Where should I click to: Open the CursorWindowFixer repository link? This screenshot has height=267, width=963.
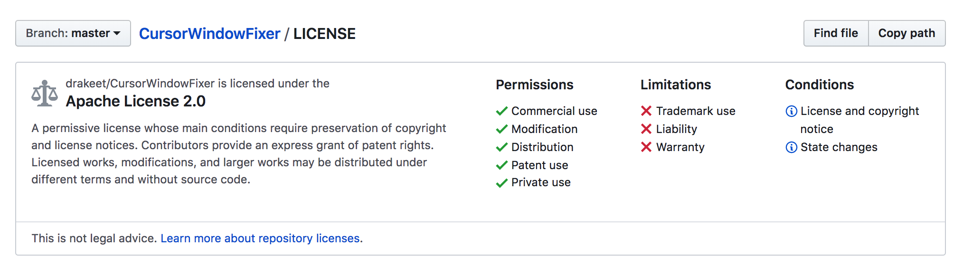click(x=209, y=34)
